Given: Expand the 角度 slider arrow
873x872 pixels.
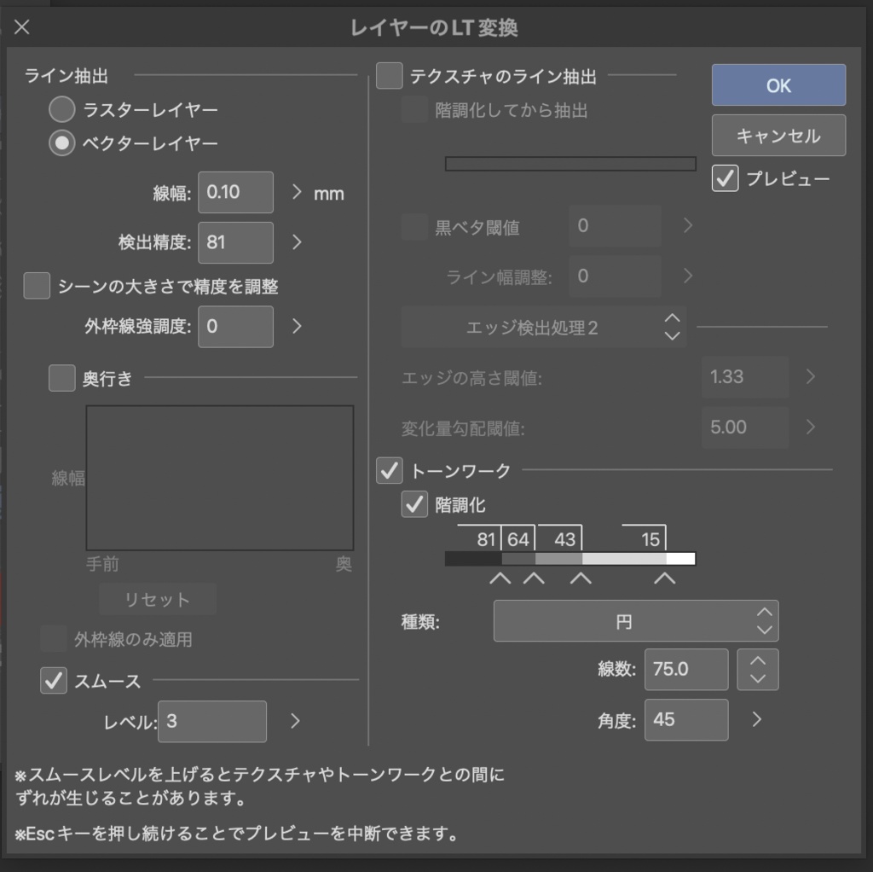Looking at the screenshot, I should point(755,719).
